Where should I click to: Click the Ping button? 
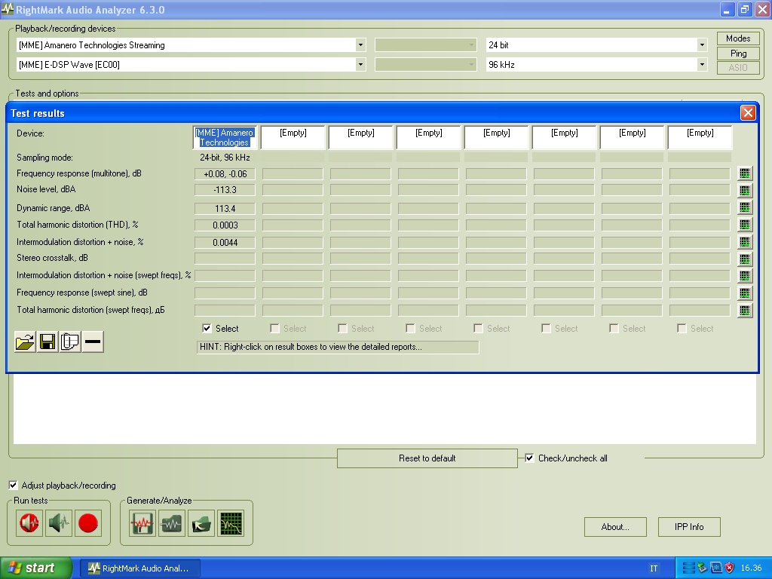(738, 54)
